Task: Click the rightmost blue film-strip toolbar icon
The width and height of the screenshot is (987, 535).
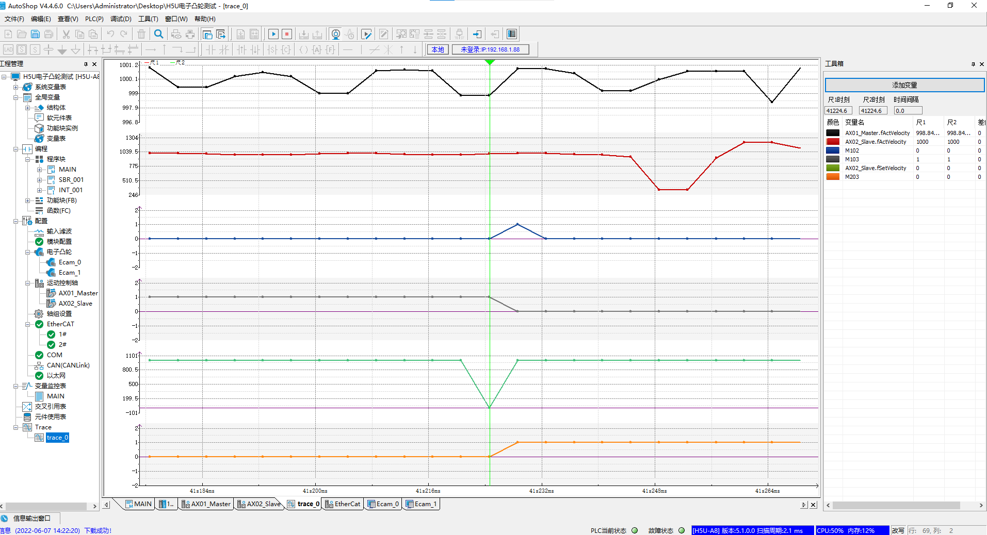Action: click(512, 34)
